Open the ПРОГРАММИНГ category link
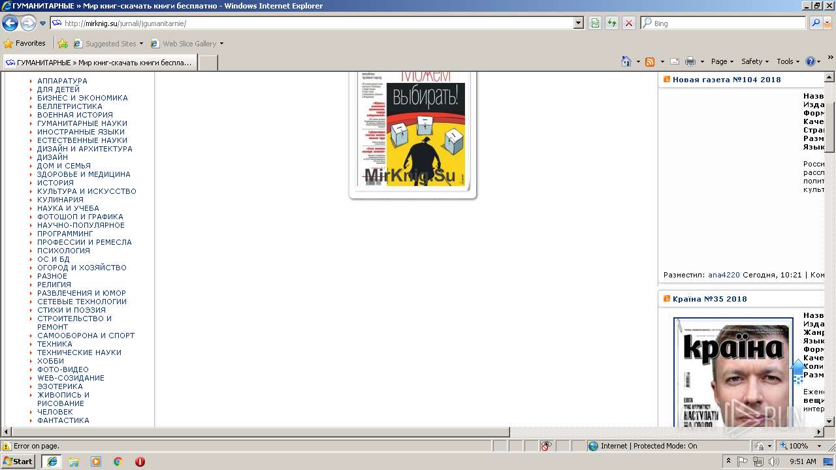 [x=65, y=234]
